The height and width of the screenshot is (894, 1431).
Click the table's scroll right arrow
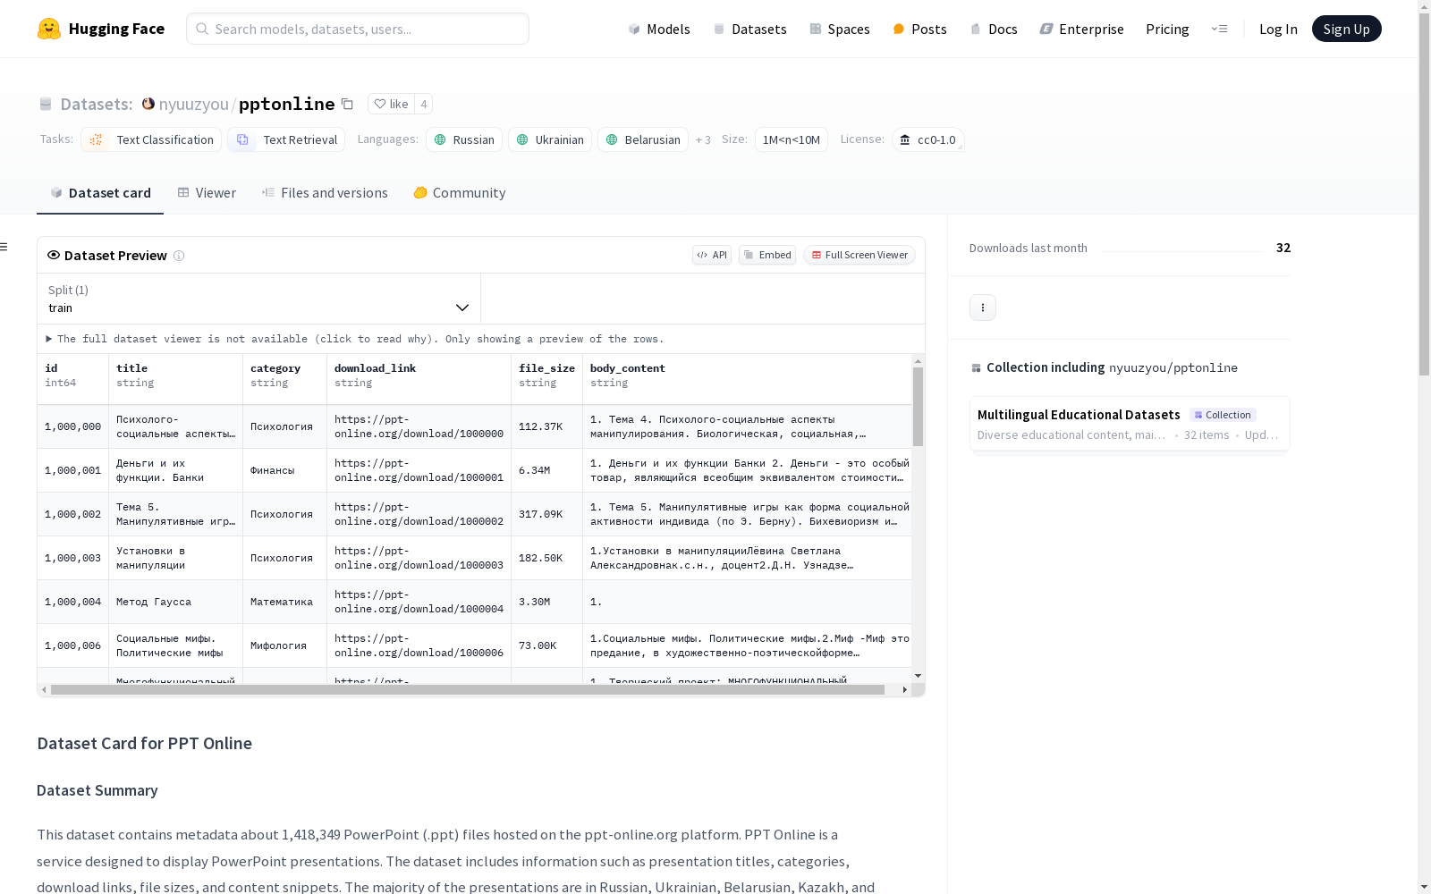[905, 690]
